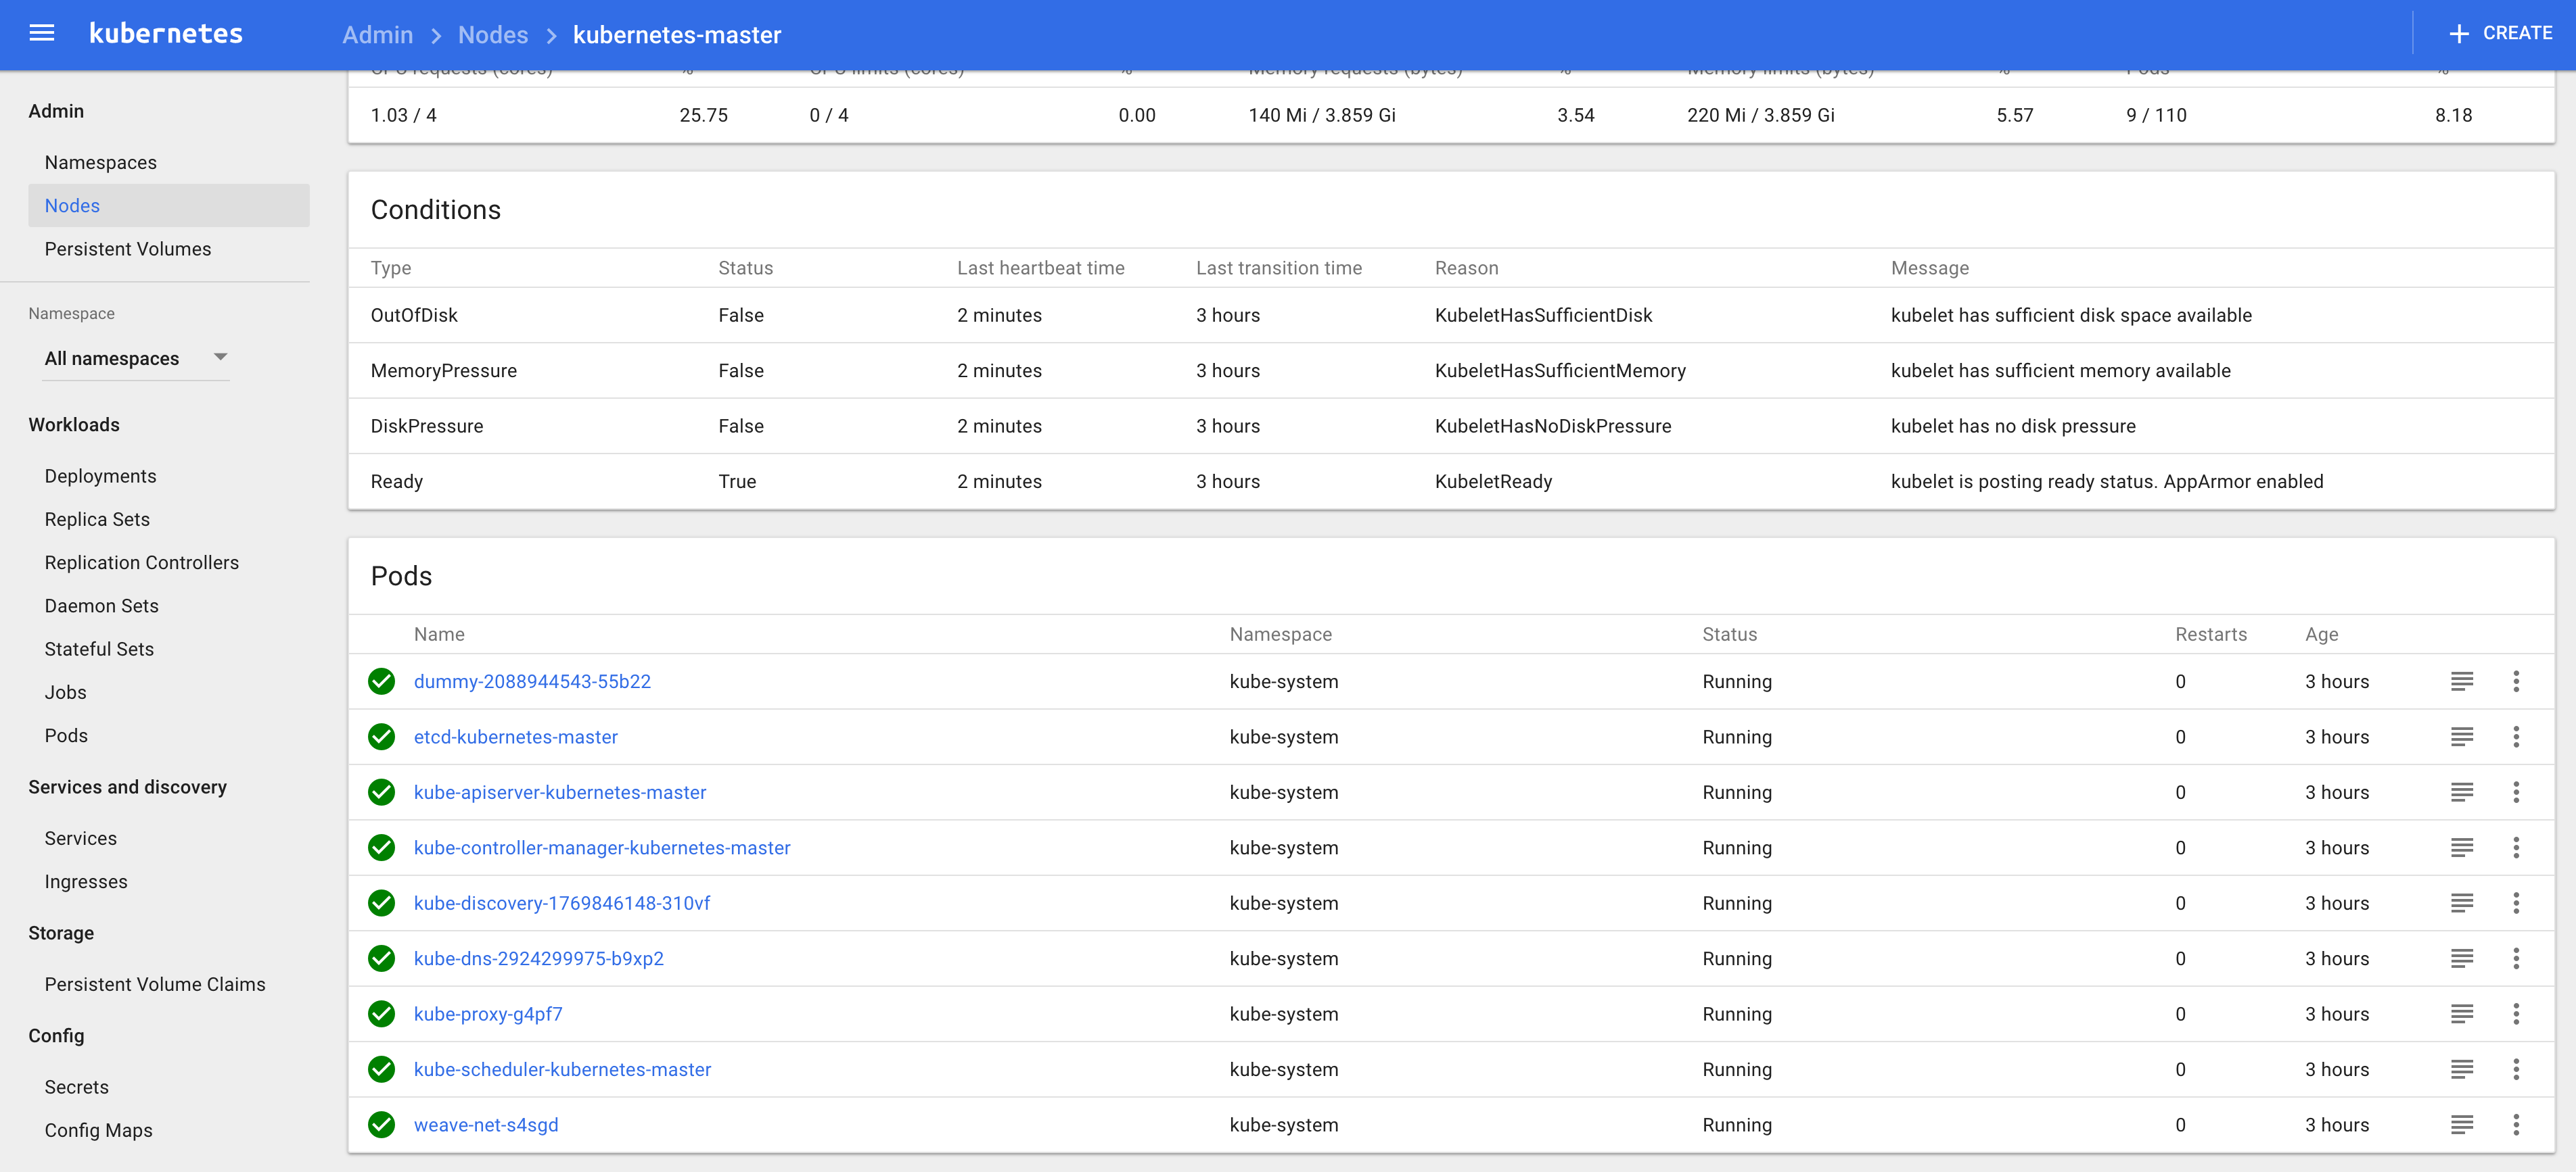Open Namespaces in the sidebar
2576x1172 pixels.
(x=101, y=163)
